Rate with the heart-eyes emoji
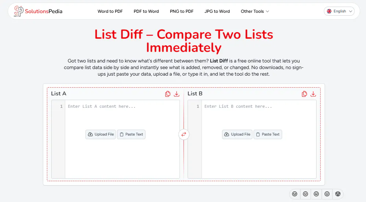366x202 pixels. (338, 194)
